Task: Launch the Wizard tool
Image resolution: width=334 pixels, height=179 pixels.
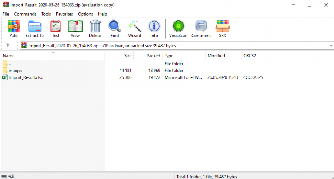Action: pyautogui.click(x=134, y=29)
